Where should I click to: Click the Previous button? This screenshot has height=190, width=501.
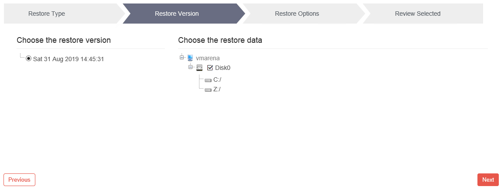click(20, 180)
